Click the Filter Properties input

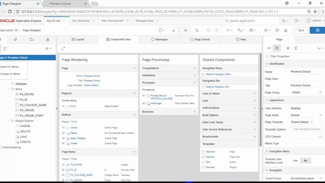(295, 56)
